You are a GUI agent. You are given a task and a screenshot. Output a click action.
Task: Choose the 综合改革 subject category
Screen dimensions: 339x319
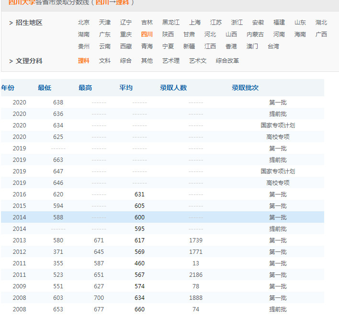tap(227, 61)
